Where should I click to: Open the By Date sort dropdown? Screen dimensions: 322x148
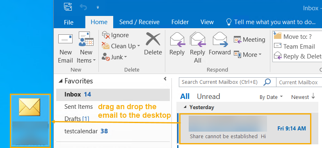(x=271, y=97)
